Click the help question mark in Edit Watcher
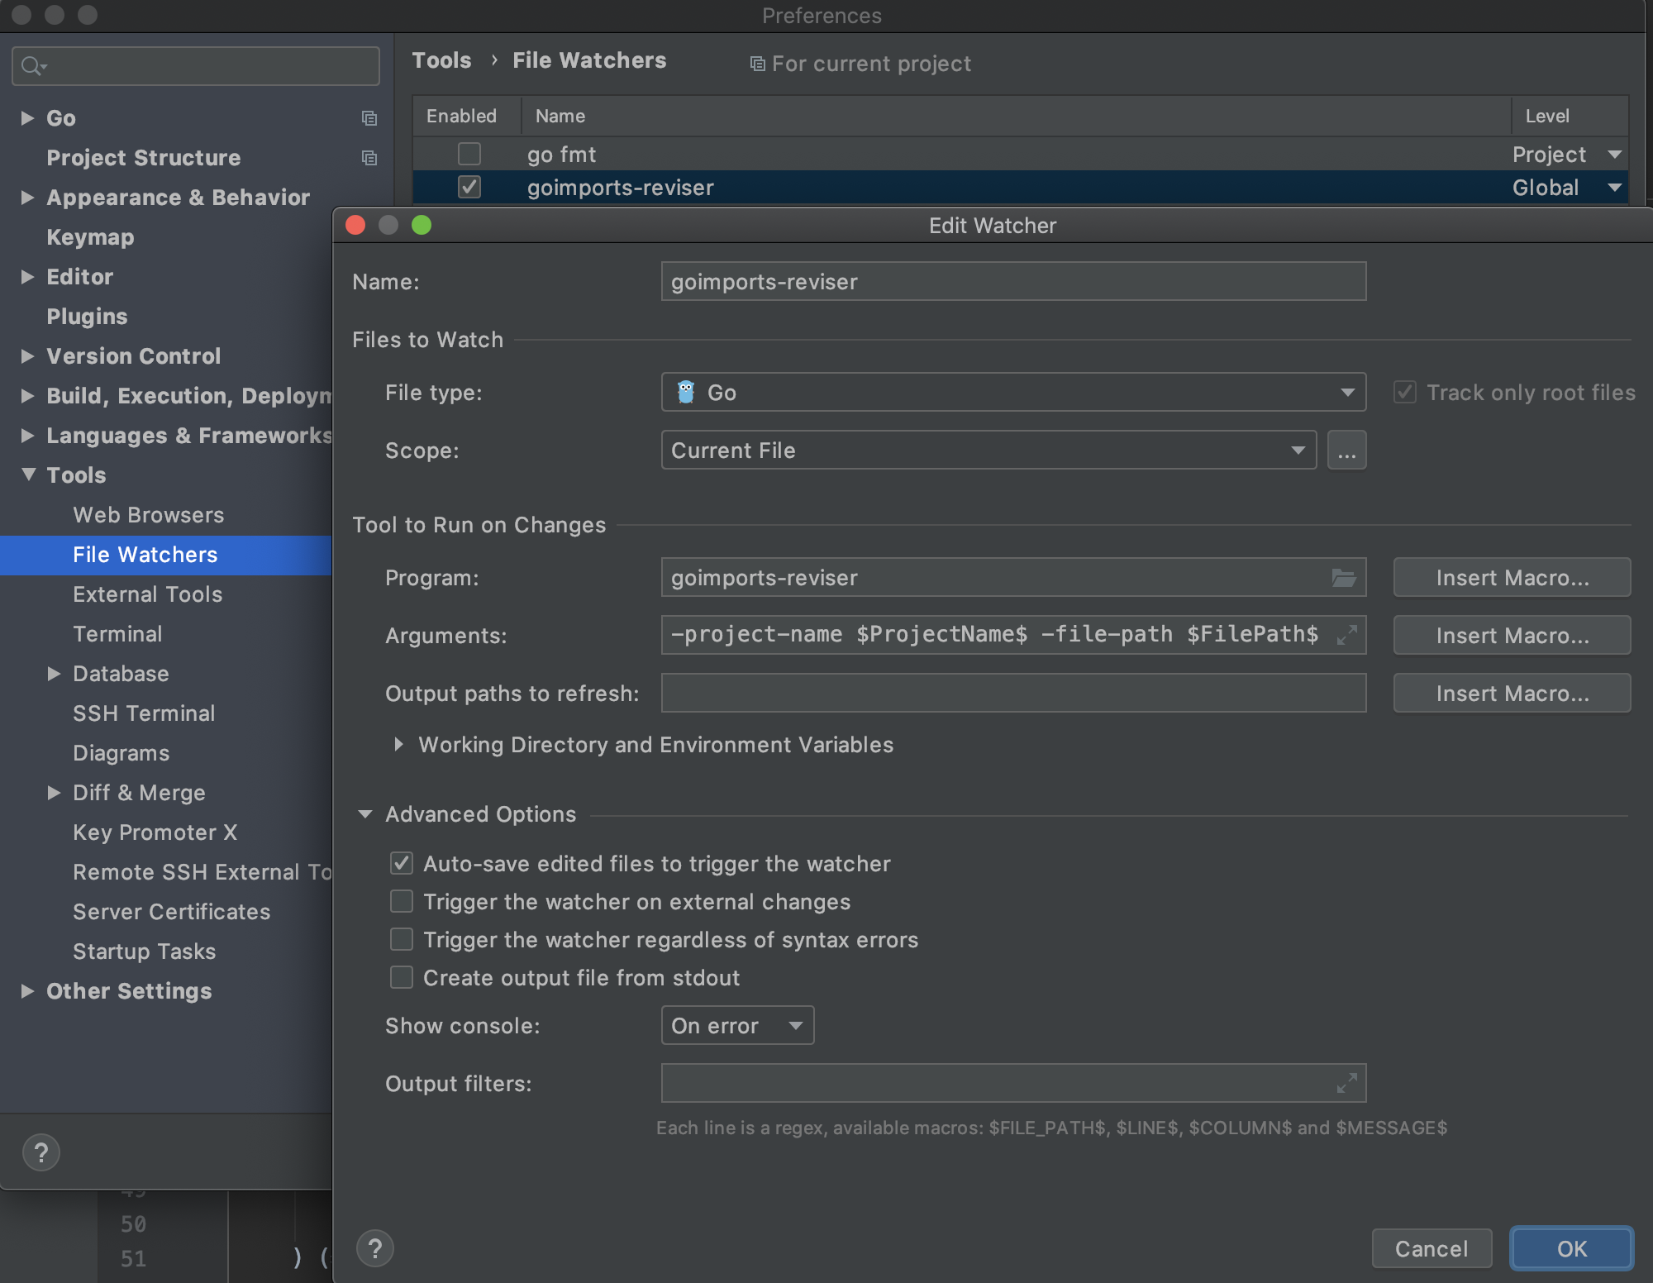 click(374, 1248)
